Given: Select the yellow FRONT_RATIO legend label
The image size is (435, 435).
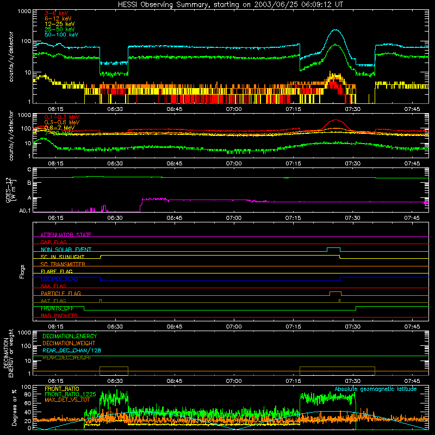Looking at the screenshot, I should pyautogui.click(x=62, y=389).
